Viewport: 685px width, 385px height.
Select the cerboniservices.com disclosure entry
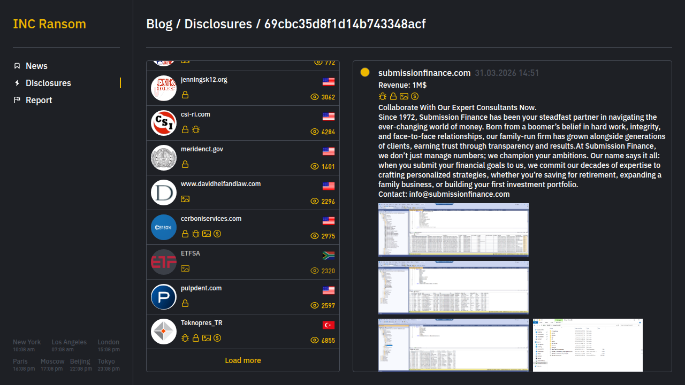pos(243,227)
